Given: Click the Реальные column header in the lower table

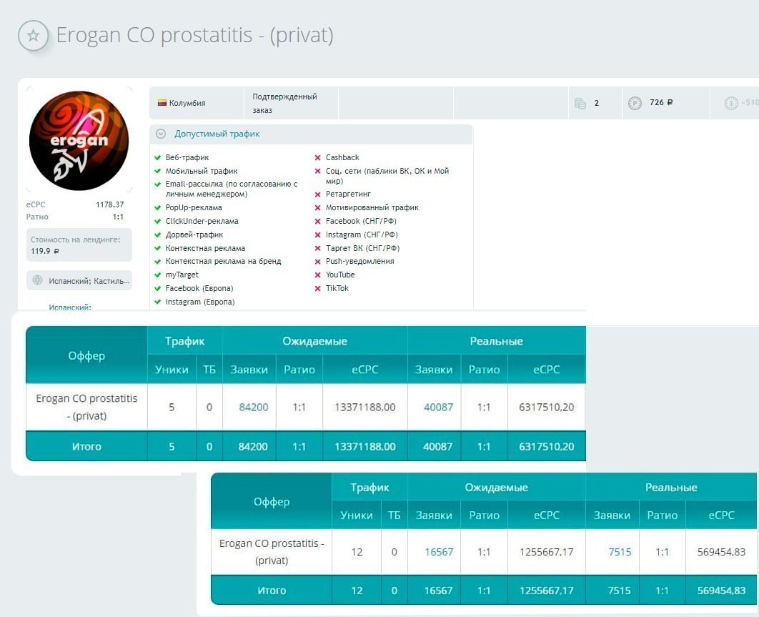Looking at the screenshot, I should pyautogui.click(x=671, y=488).
